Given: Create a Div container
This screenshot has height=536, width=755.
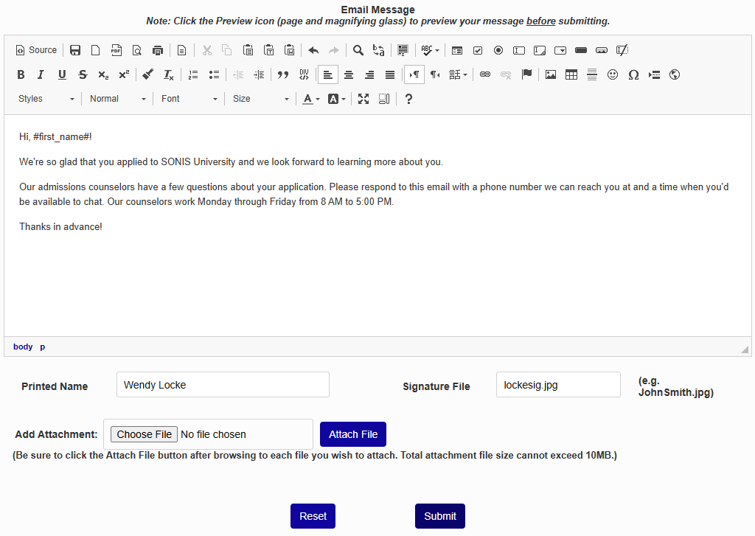Looking at the screenshot, I should tap(304, 74).
